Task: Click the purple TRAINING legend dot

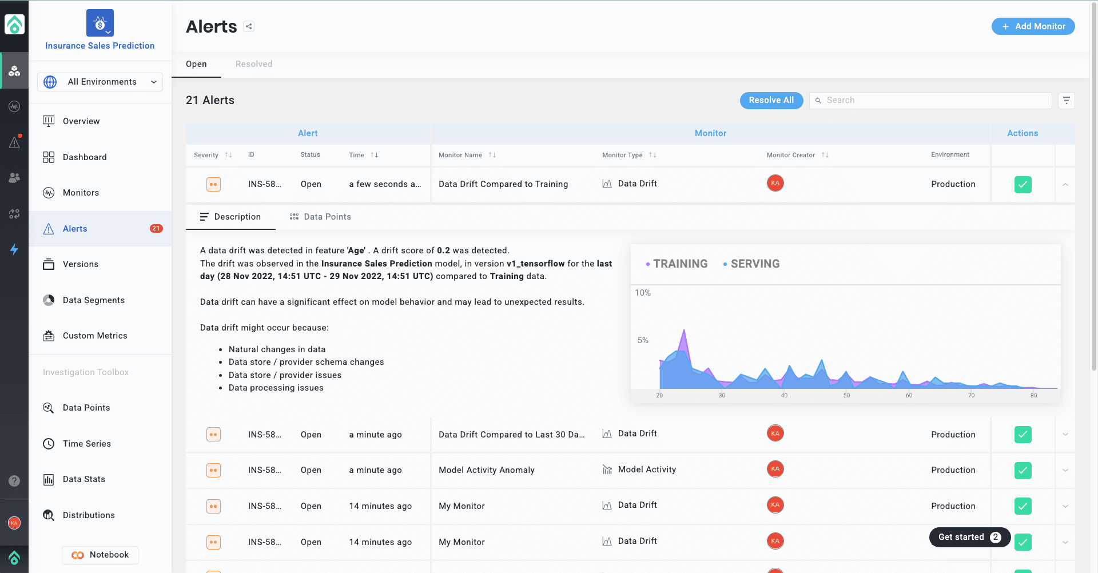Action: [x=647, y=264]
